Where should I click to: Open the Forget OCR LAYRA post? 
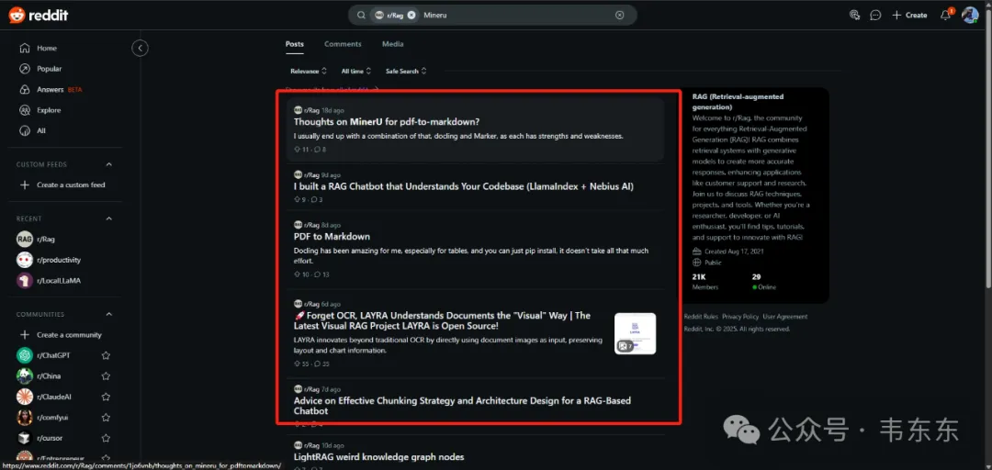442,320
